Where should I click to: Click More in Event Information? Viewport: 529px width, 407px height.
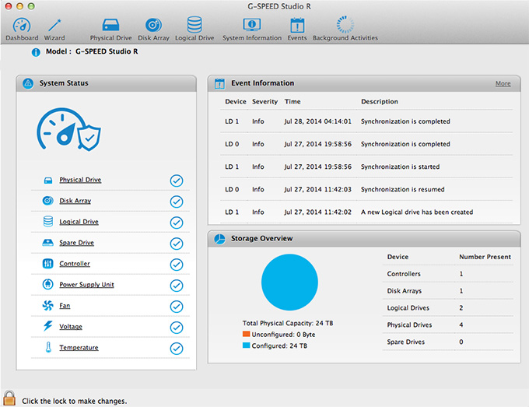click(503, 83)
